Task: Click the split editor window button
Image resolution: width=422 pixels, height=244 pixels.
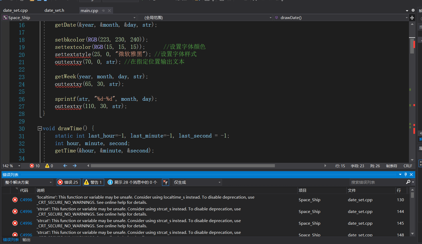Action: [x=412, y=18]
